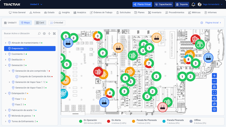Click the red motor asset marker
This screenshot has height=127, width=226.
click(98, 72)
